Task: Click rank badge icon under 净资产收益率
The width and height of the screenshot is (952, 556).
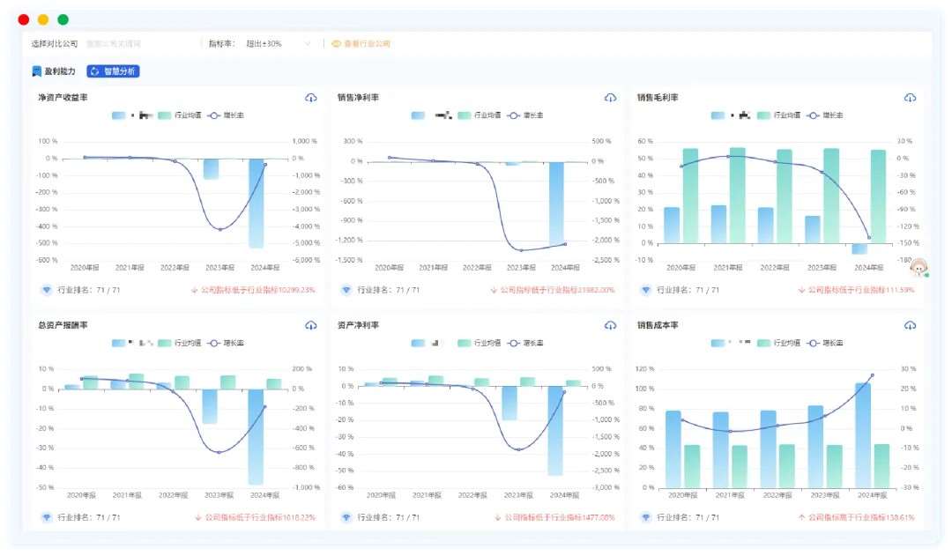Action: point(46,290)
